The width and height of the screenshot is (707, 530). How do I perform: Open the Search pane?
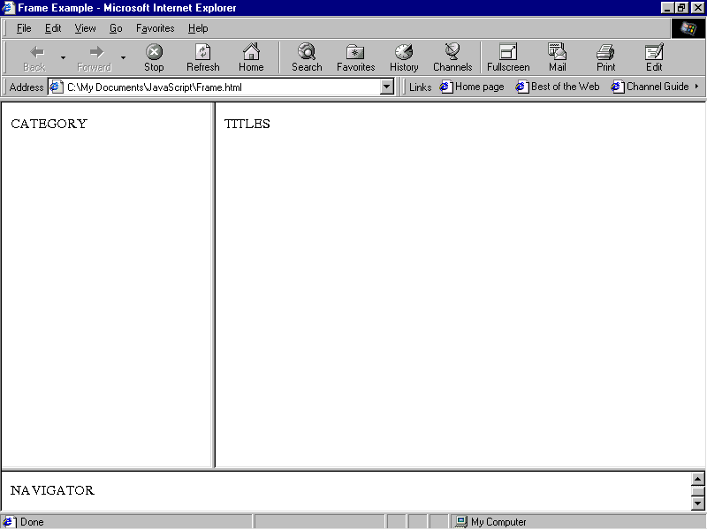pos(307,57)
